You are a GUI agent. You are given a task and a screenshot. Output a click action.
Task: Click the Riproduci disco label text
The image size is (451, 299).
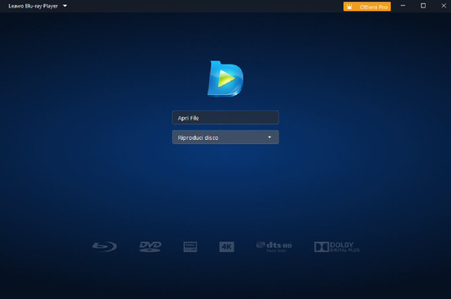(x=198, y=138)
